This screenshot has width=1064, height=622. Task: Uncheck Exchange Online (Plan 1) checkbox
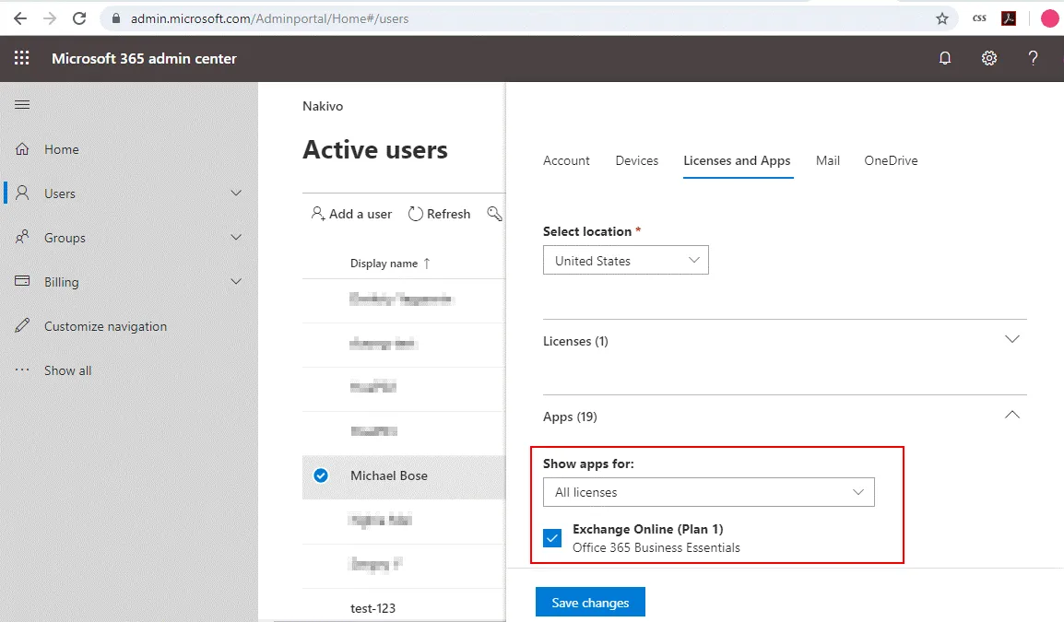(x=552, y=538)
